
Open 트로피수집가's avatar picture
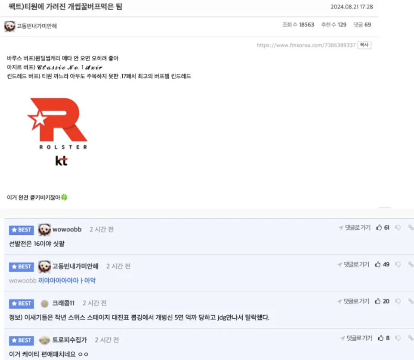[x=44, y=340]
